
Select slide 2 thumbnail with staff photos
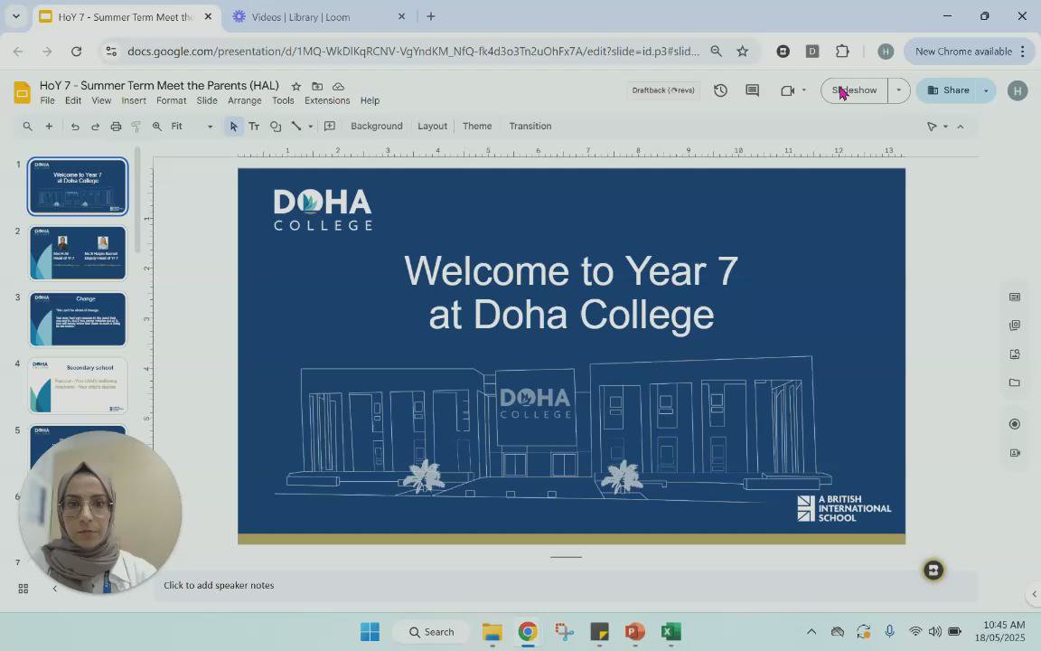pyautogui.click(x=78, y=253)
